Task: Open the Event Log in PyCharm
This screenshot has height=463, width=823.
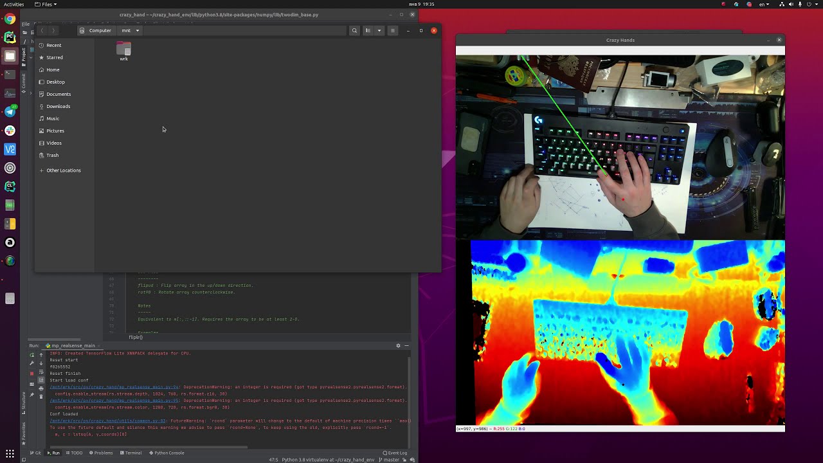Action: click(395, 453)
